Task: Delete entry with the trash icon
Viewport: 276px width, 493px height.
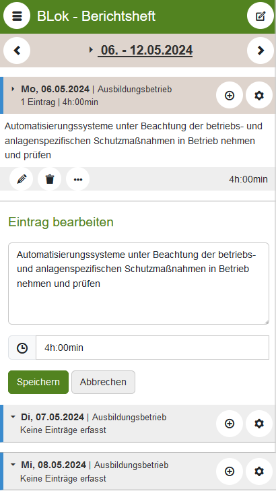Action: 50,179
